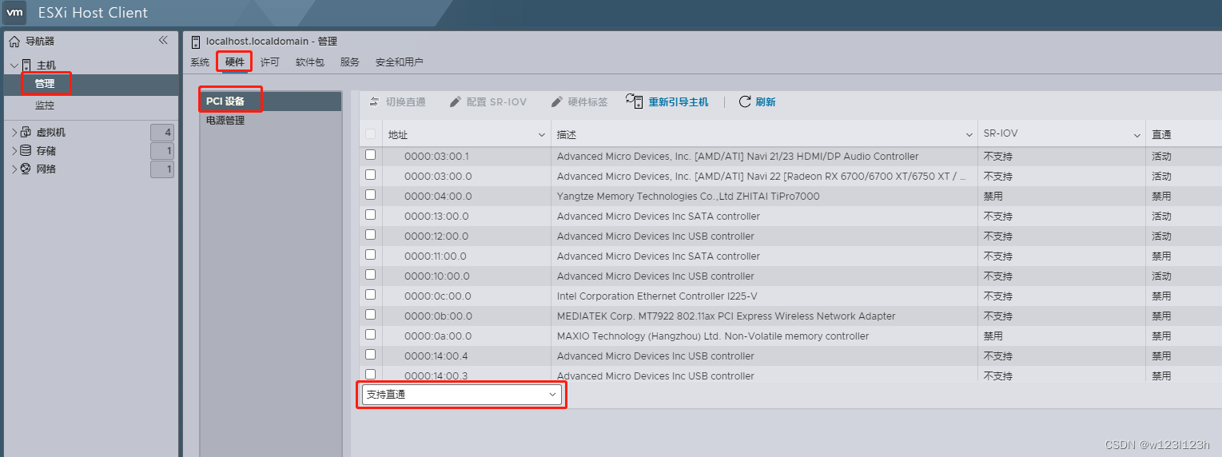Switch to the 硬件 tab
1222x457 pixels.
[235, 62]
